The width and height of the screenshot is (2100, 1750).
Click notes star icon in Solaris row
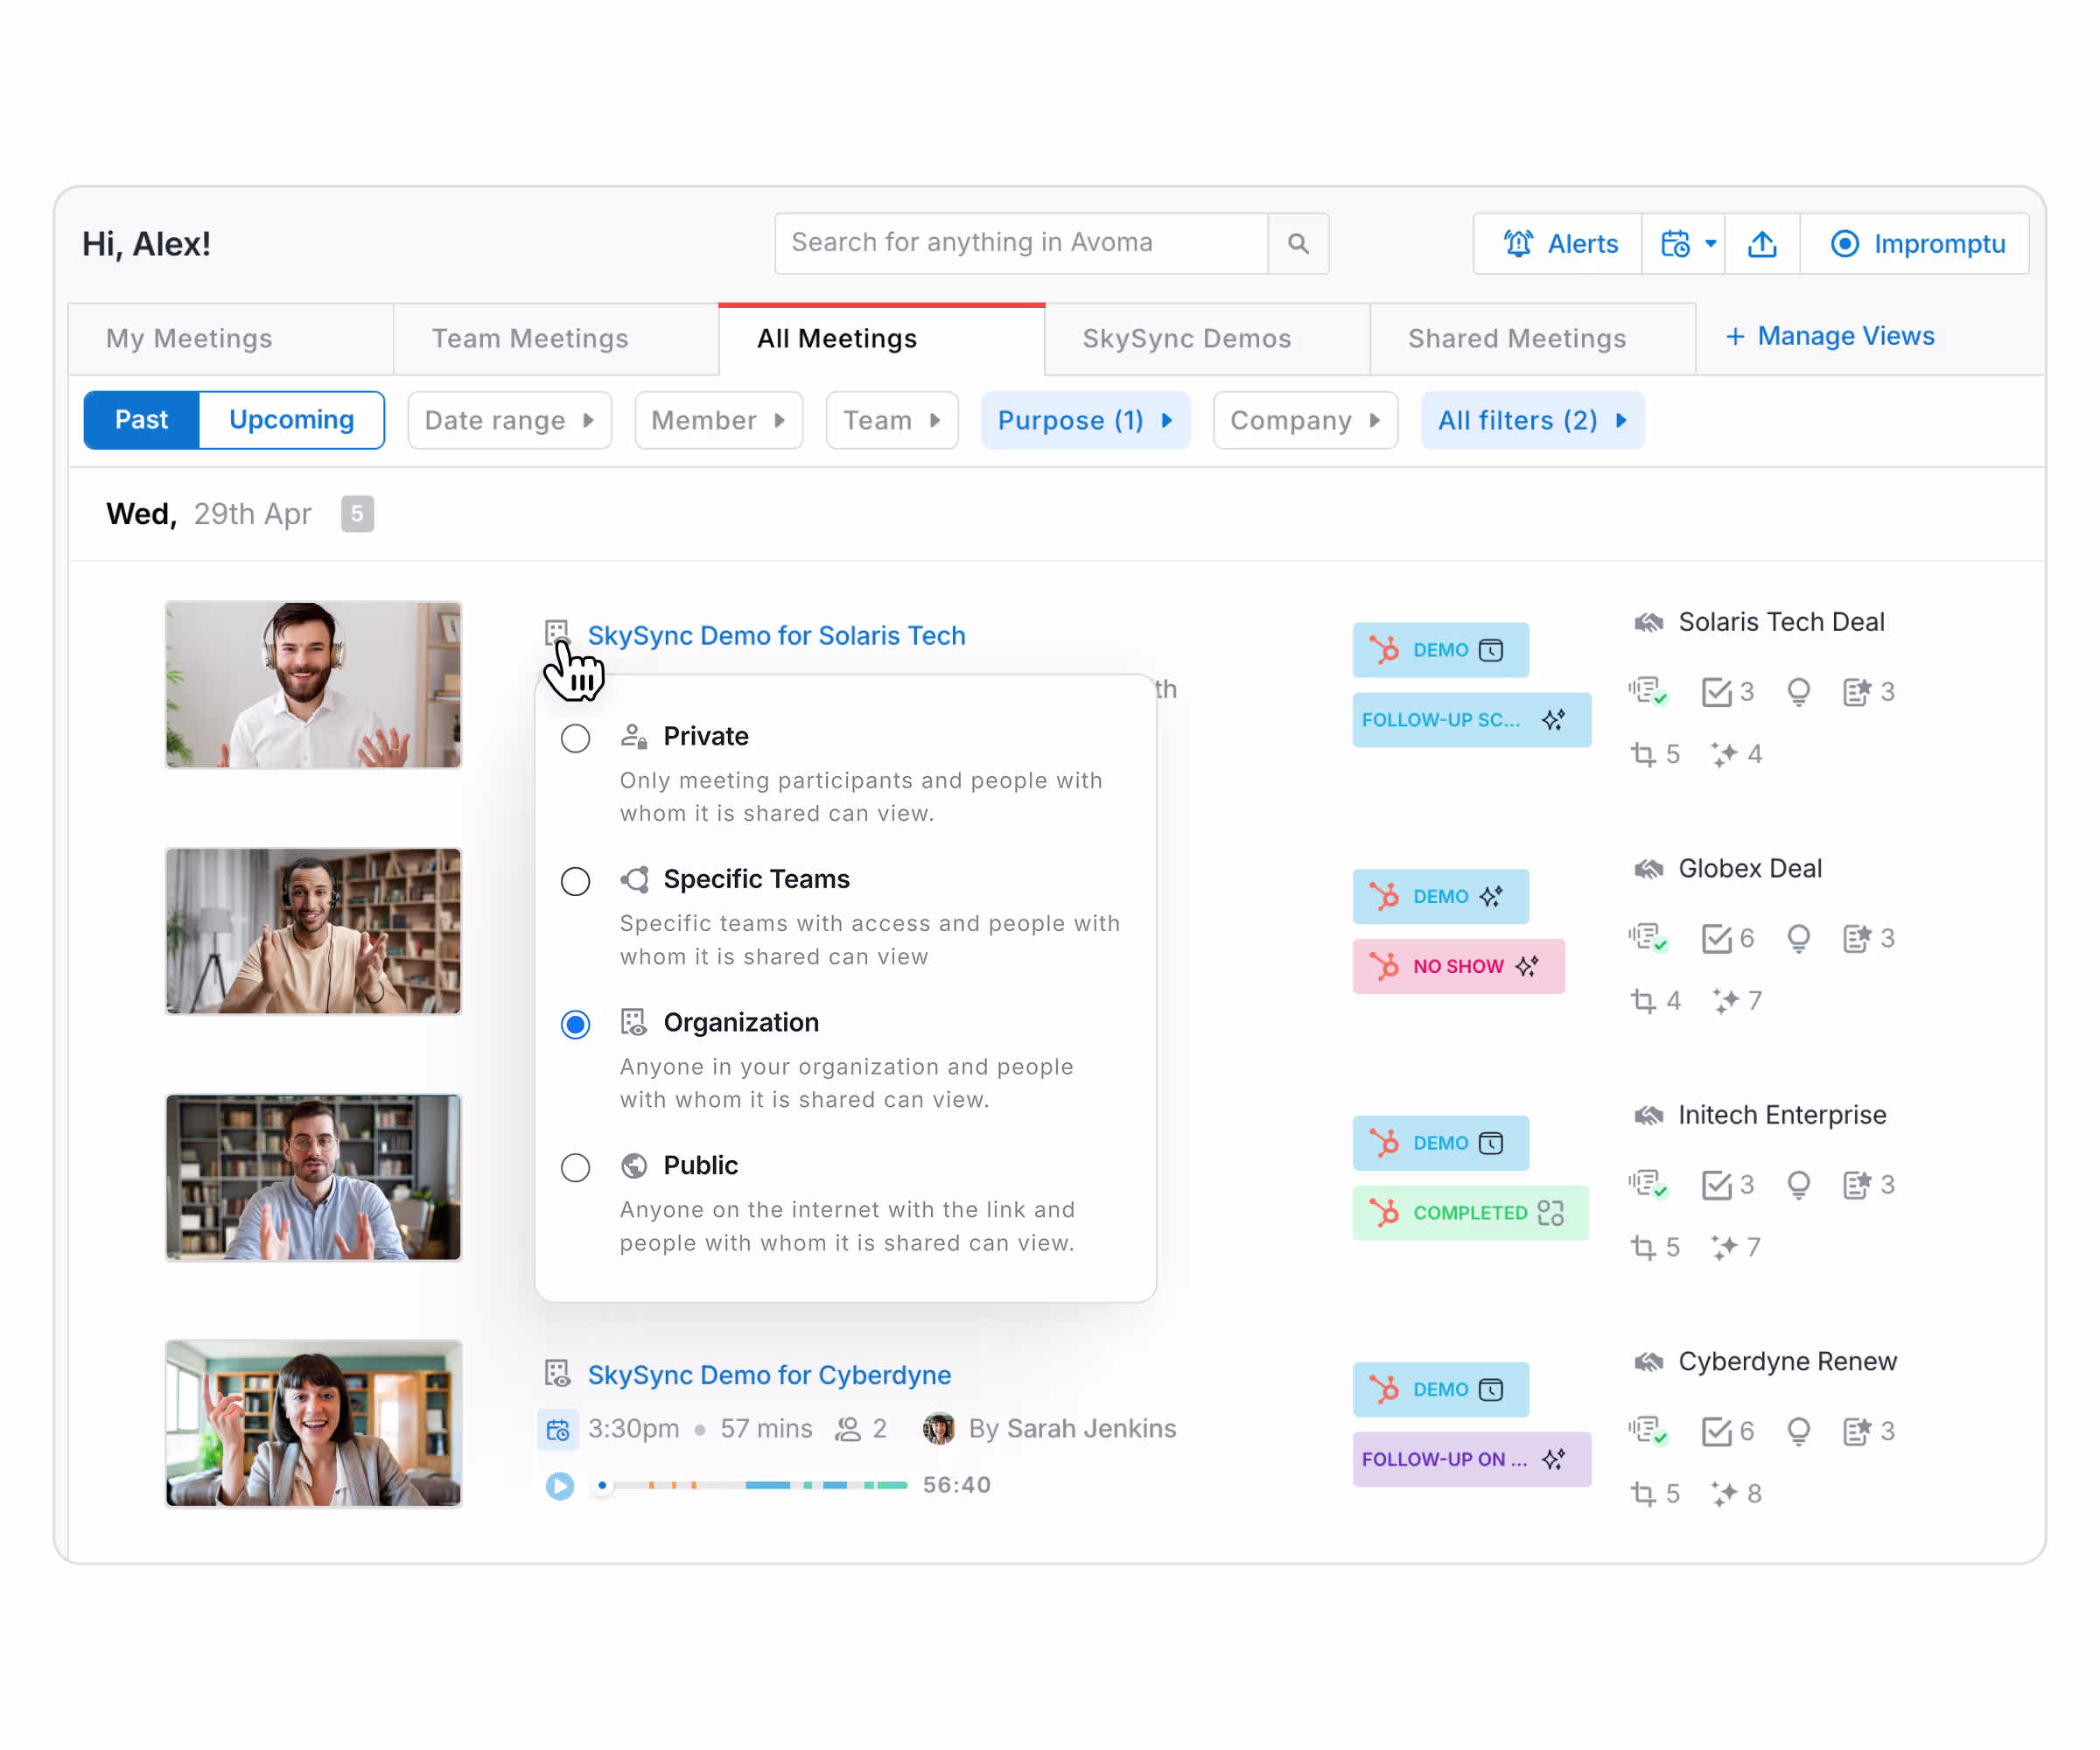click(x=1857, y=692)
